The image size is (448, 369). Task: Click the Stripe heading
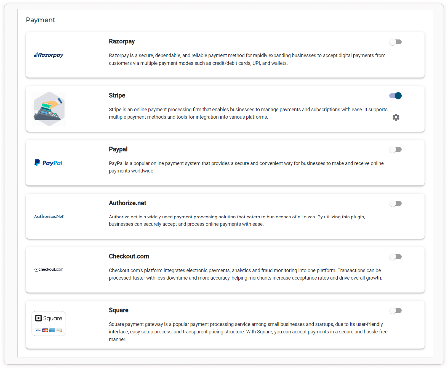point(117,95)
